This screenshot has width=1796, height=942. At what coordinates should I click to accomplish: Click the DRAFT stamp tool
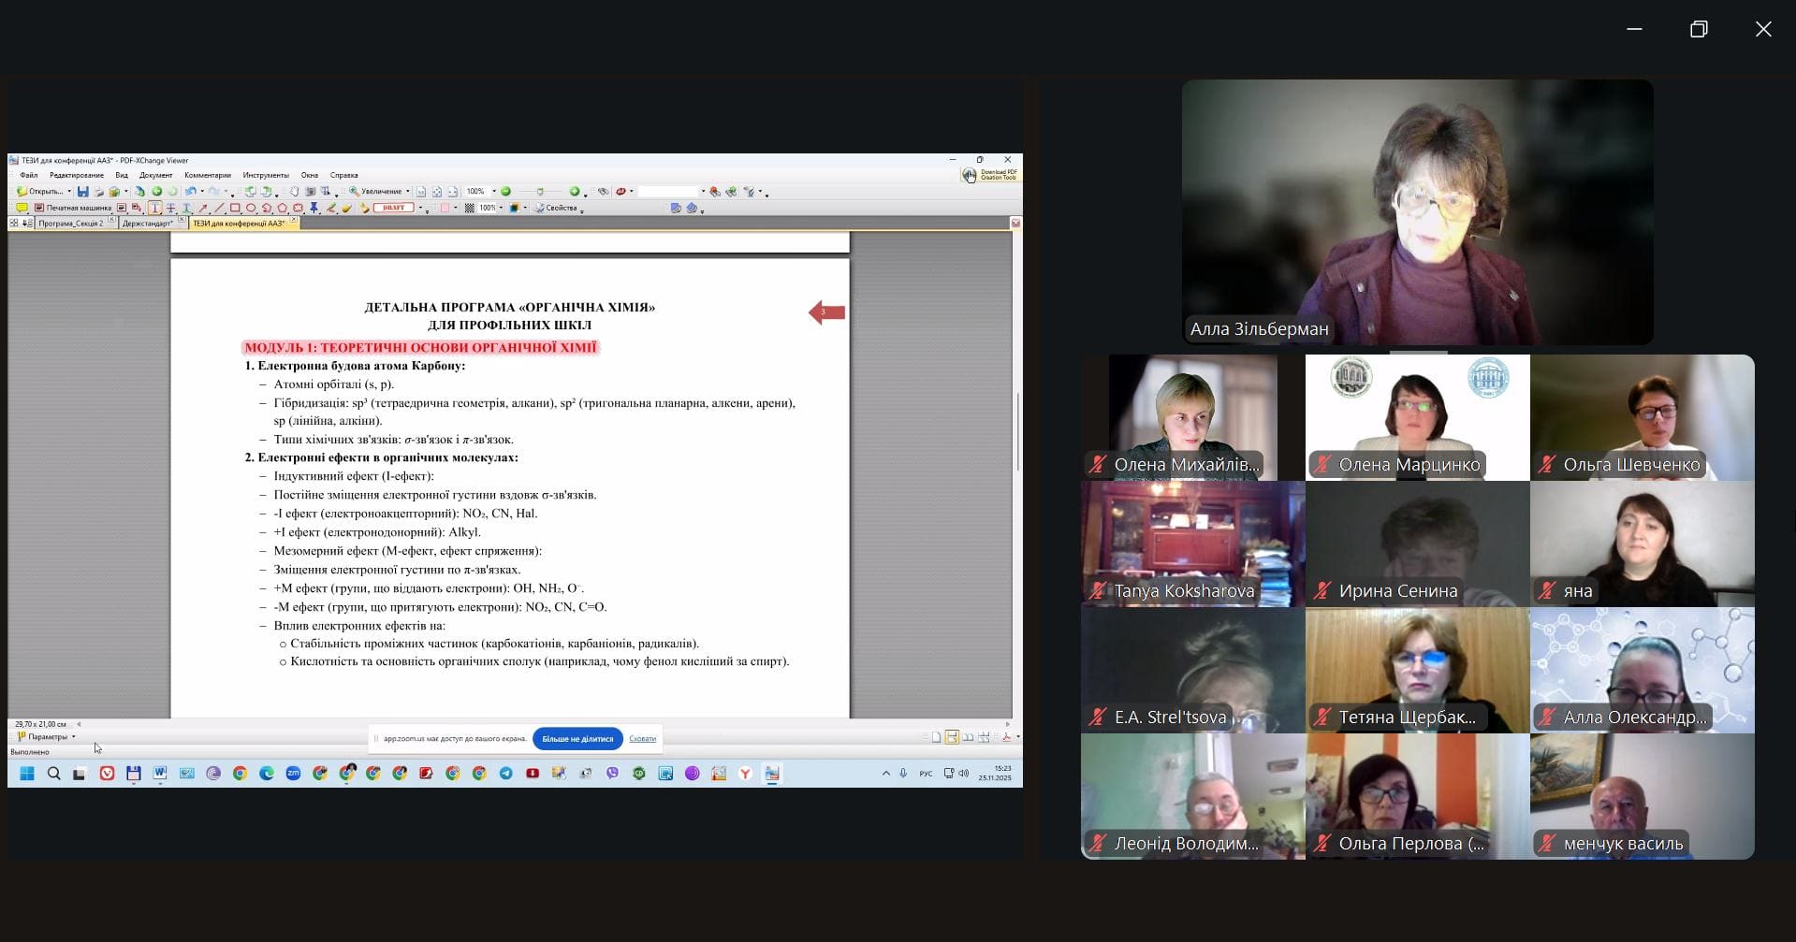393,209
